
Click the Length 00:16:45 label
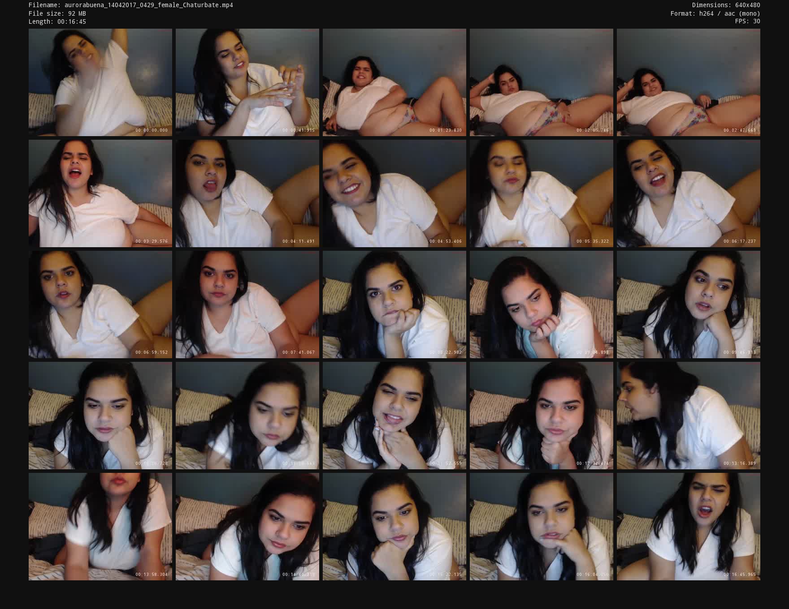tap(57, 21)
